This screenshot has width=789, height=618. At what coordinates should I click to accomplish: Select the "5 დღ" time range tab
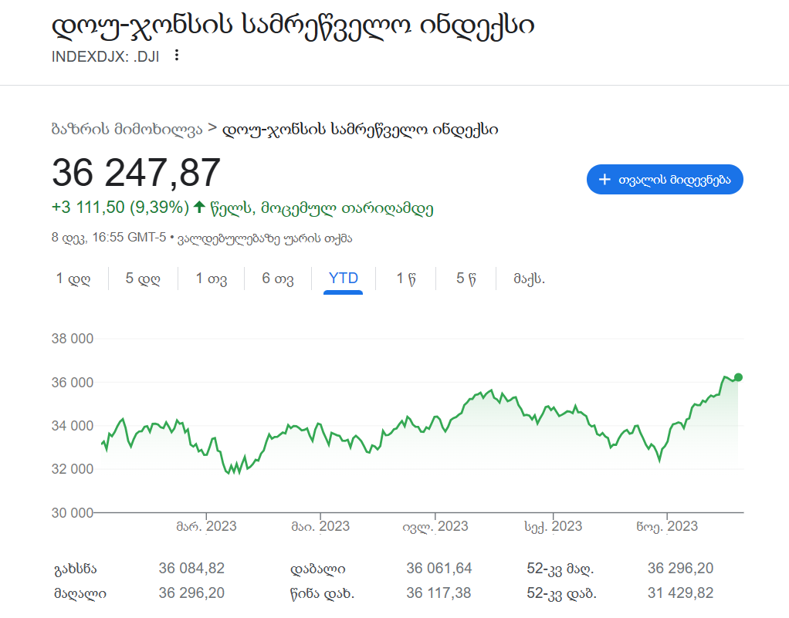point(143,279)
